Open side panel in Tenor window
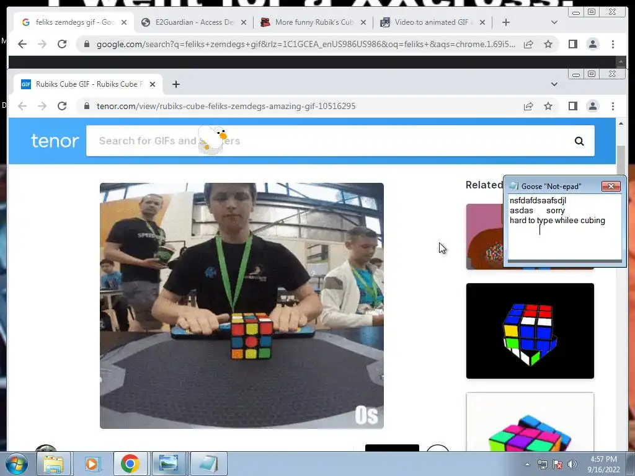635x476 pixels. [572, 106]
